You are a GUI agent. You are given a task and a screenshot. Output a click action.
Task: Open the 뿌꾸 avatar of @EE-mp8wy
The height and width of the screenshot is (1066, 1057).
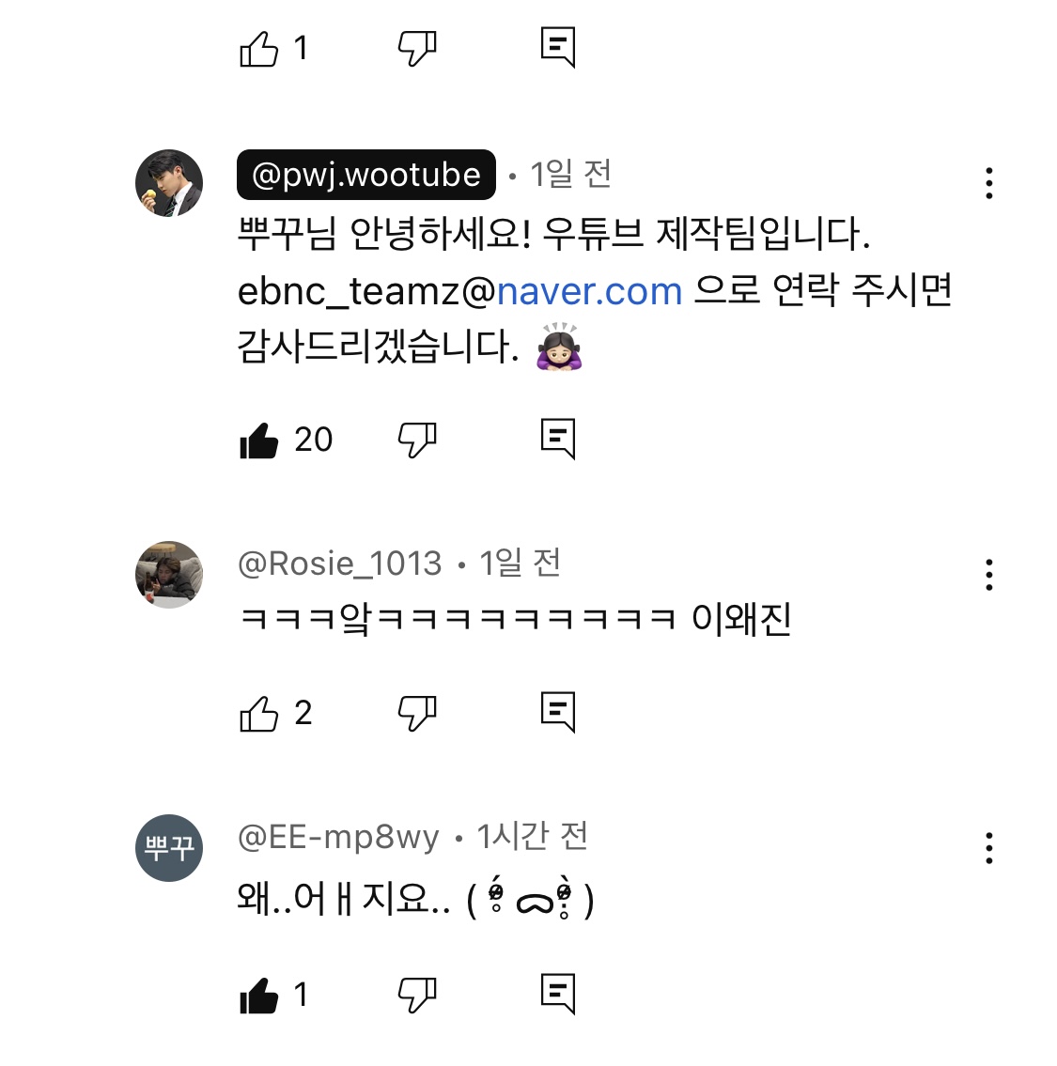coord(169,848)
